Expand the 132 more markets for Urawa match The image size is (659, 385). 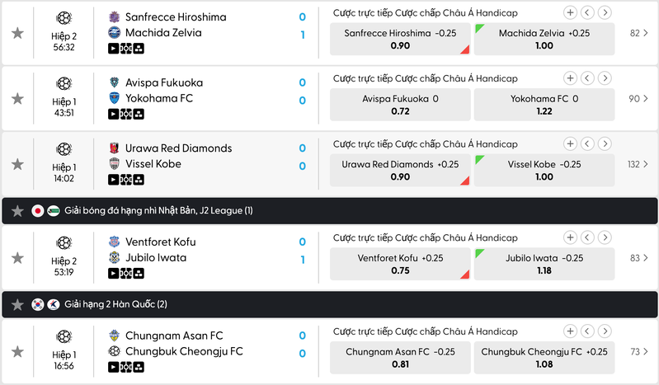point(638,164)
